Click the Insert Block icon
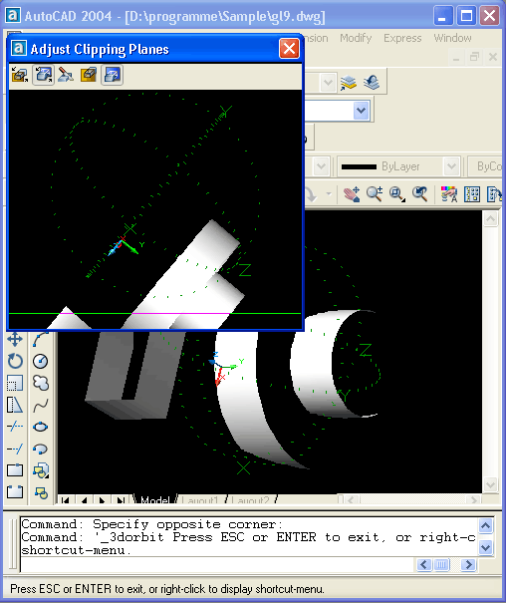 (x=41, y=470)
